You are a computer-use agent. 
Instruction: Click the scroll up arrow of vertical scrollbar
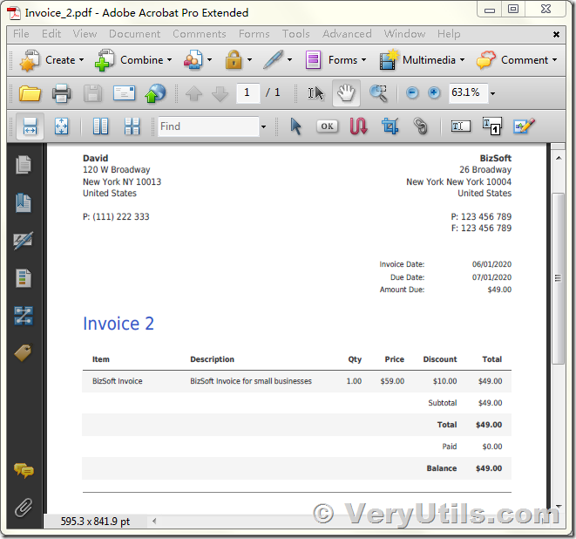coord(559,158)
